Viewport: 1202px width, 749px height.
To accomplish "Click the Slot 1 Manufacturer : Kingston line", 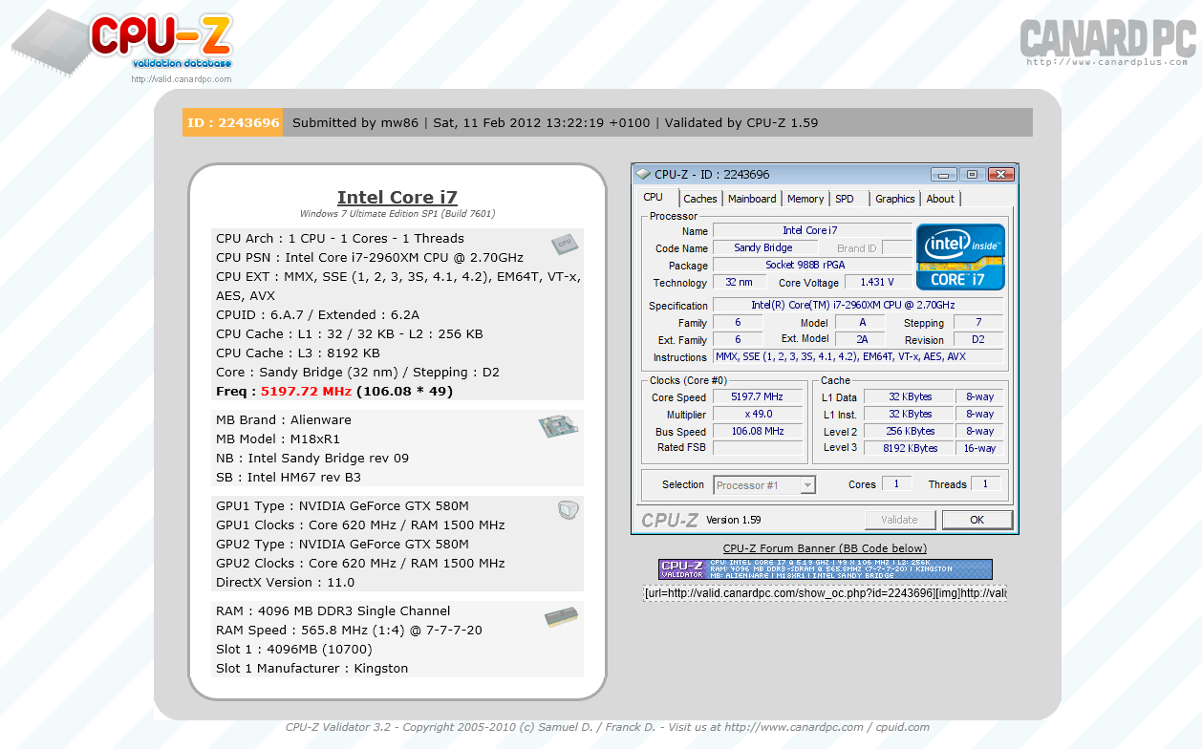I will pyautogui.click(x=311, y=668).
